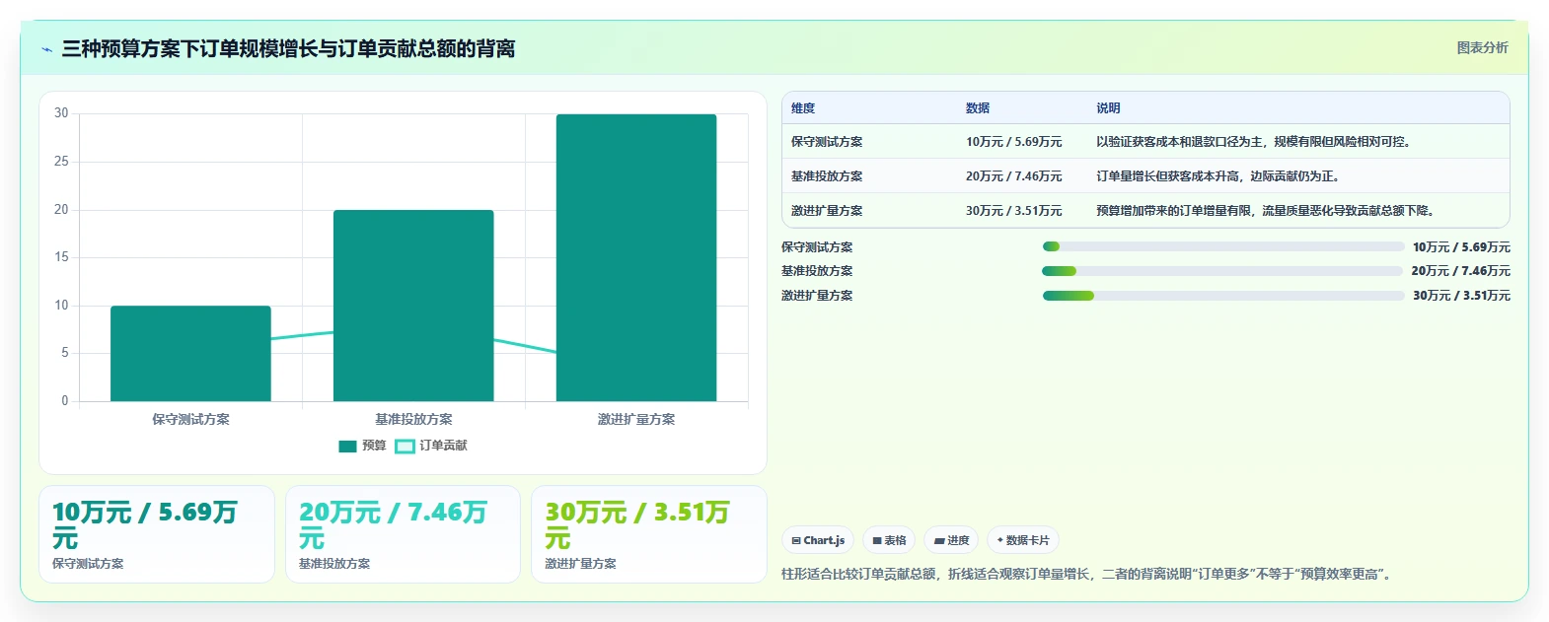This screenshot has width=1549, height=622.
Task: Click x-axis label 保守测试方案
Action: tap(190, 419)
